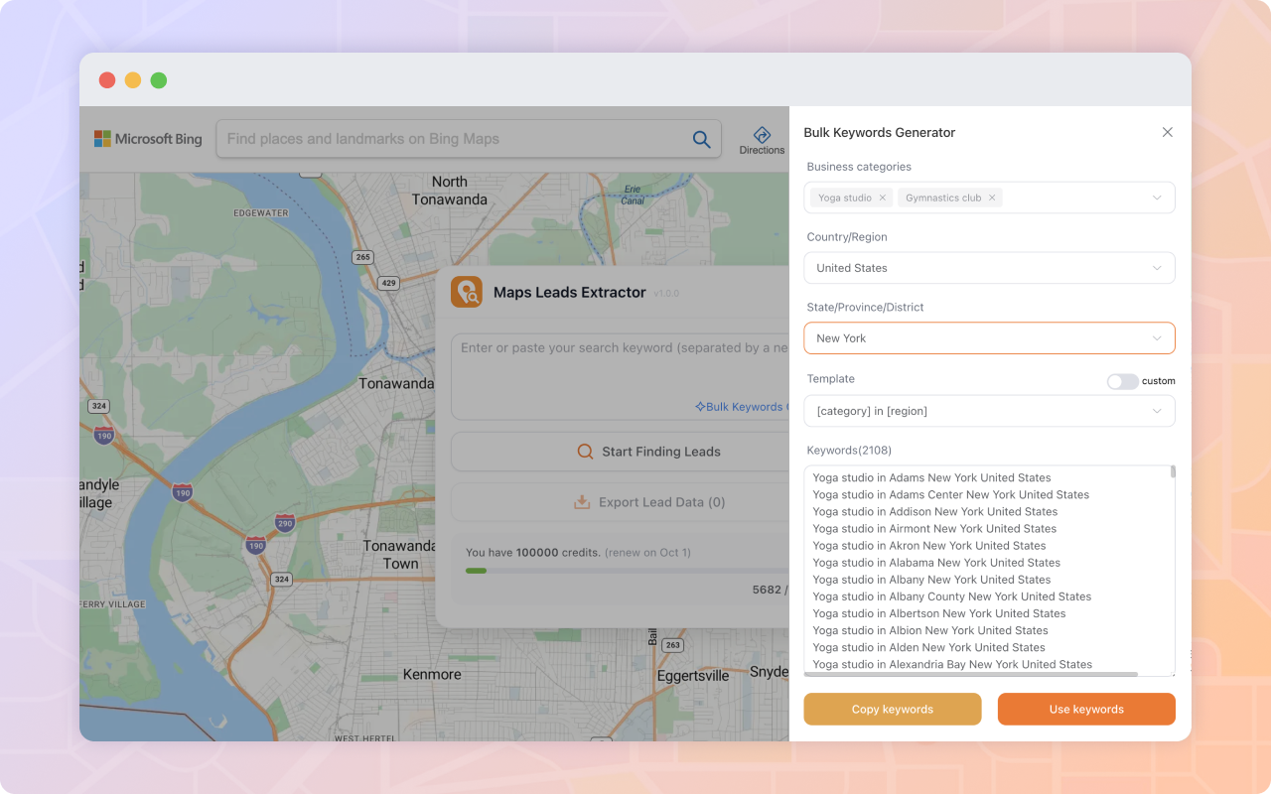Select keyword 'Yoga studio in Alden New York'
1271x794 pixels.
(928, 647)
